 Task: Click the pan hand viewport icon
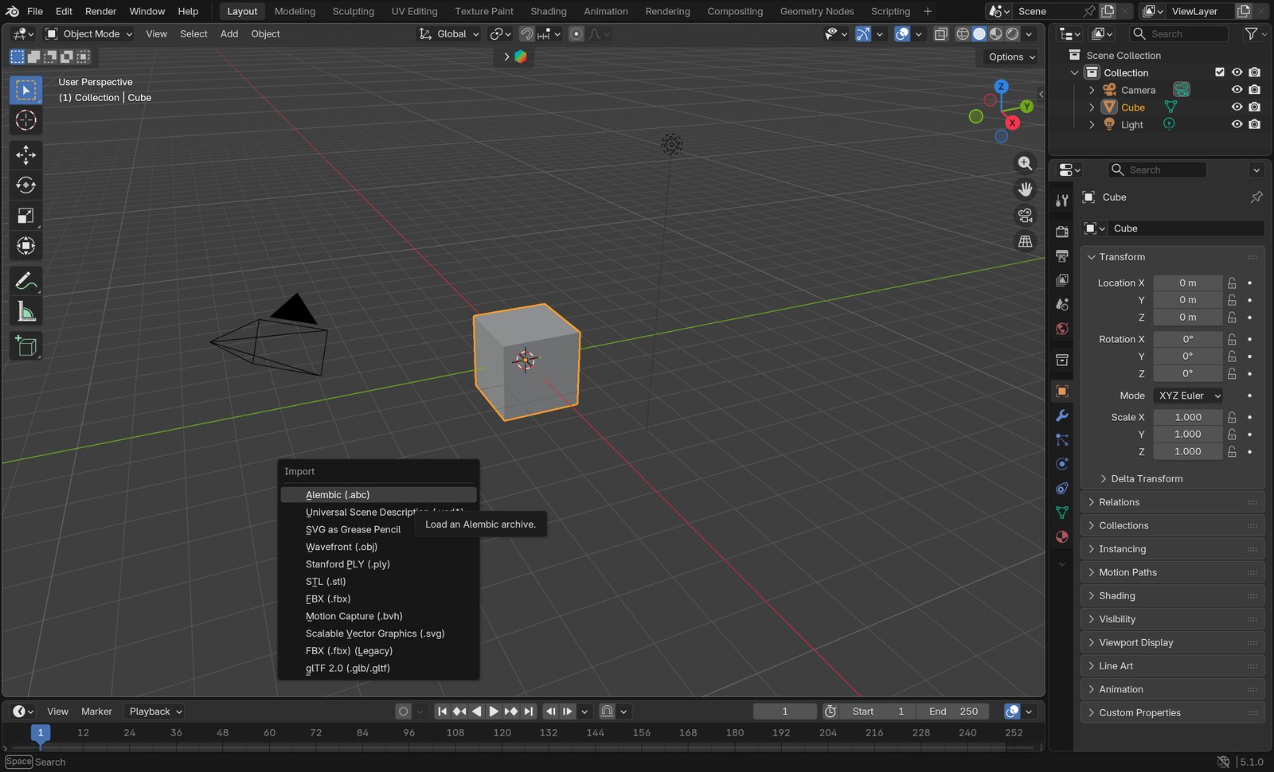click(x=1026, y=189)
